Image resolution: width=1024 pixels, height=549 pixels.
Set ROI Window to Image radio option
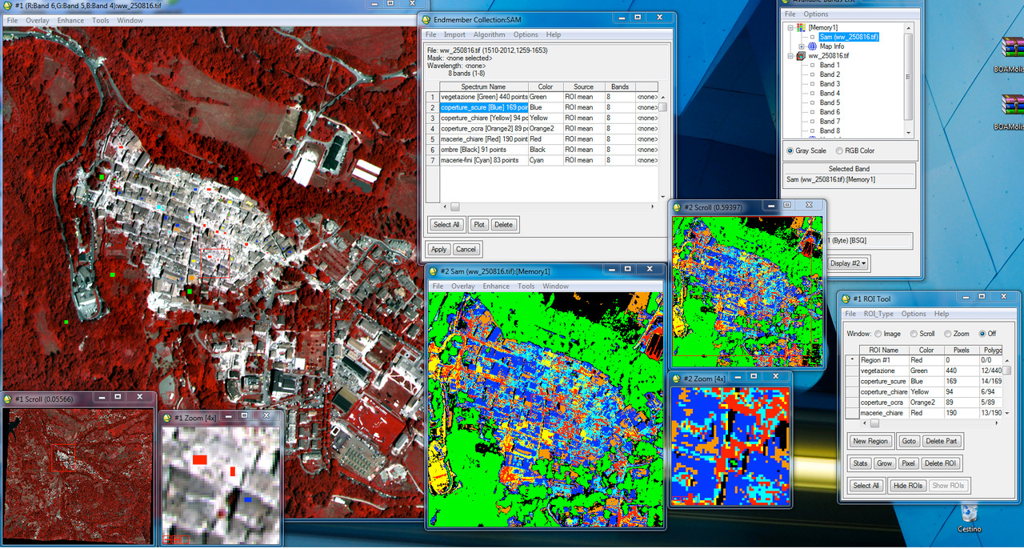tap(878, 334)
